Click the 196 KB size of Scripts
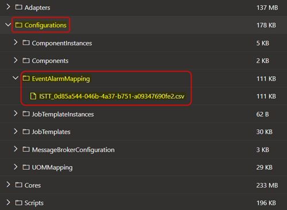 (266, 203)
